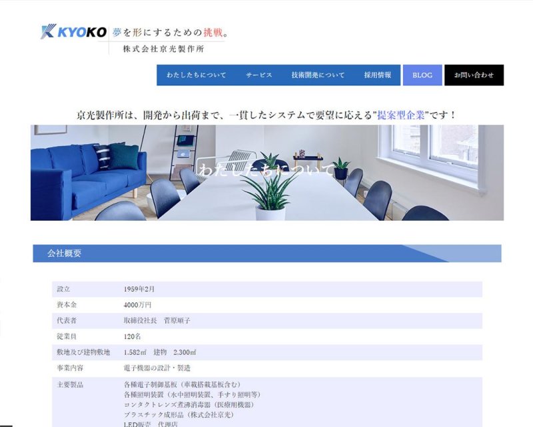Click the black お問い合わせ button
The image size is (533, 427).
click(474, 75)
